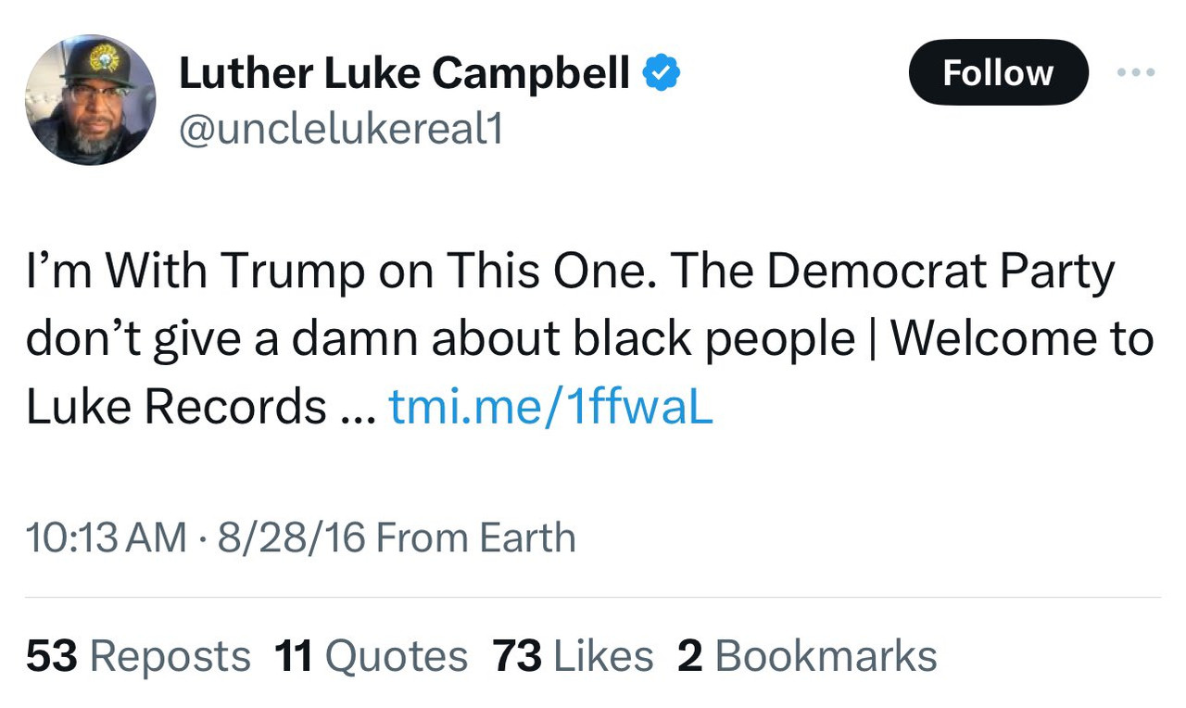
Task: Open the tmi.me/1ffwaL link
Action: [x=550, y=406]
